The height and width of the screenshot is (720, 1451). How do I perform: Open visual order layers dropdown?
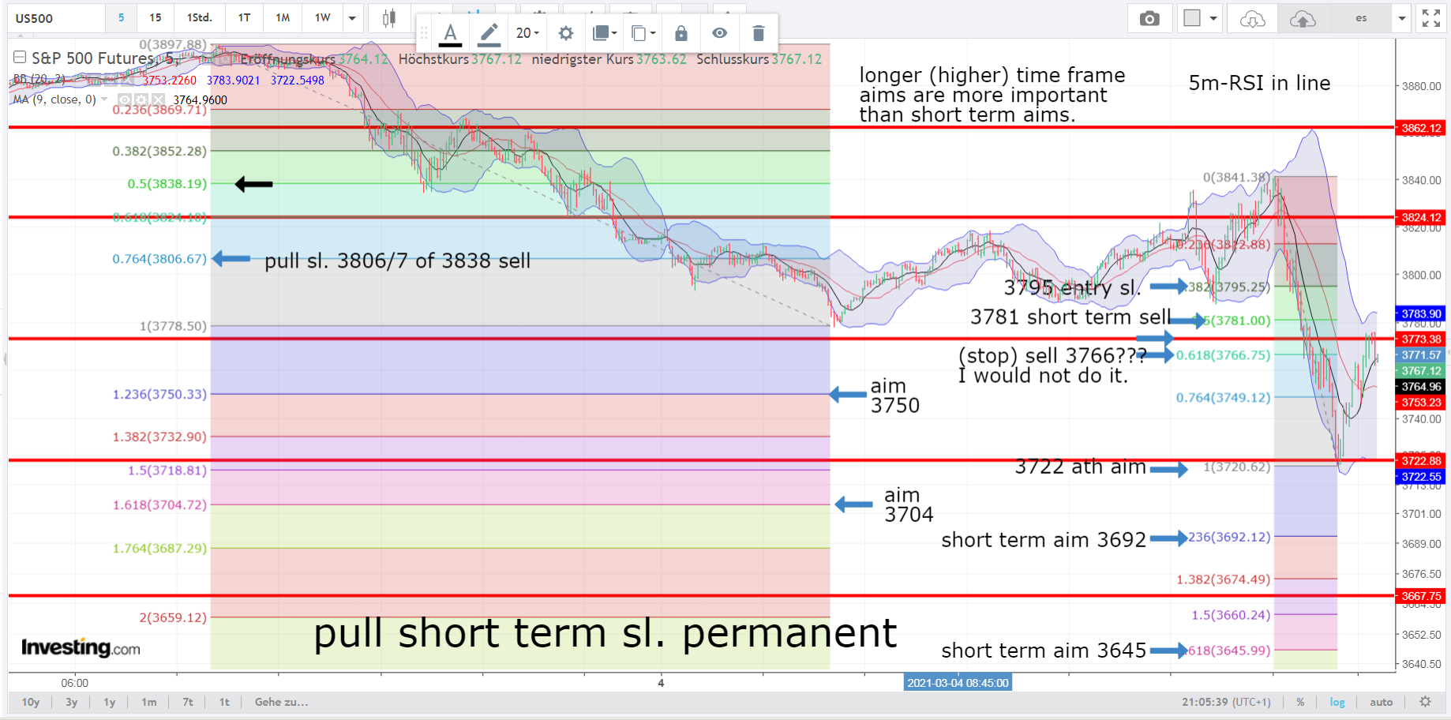(605, 33)
